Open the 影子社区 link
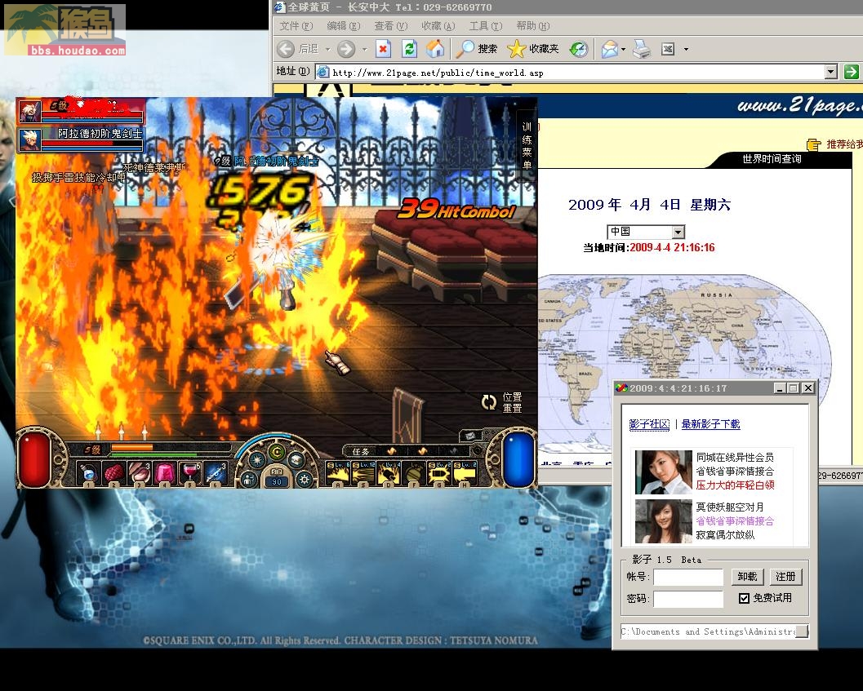Image resolution: width=863 pixels, height=691 pixels. 649,424
